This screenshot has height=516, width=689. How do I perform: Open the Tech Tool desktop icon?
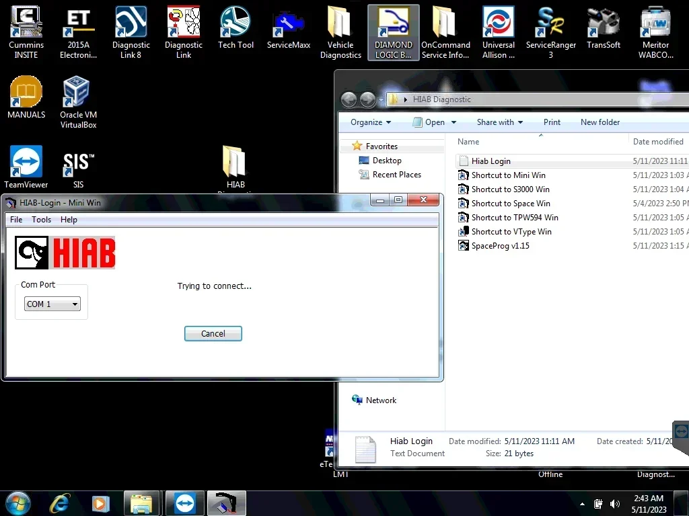click(235, 28)
